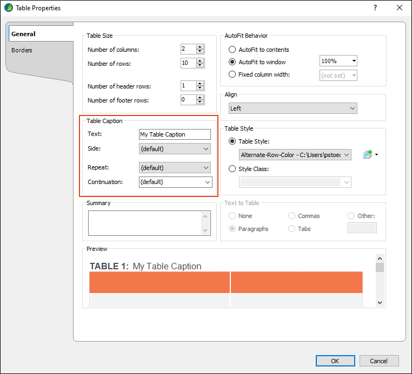Select the Paragraphs text-to-table option
Screen dimensions: 412x374
(x=232, y=229)
